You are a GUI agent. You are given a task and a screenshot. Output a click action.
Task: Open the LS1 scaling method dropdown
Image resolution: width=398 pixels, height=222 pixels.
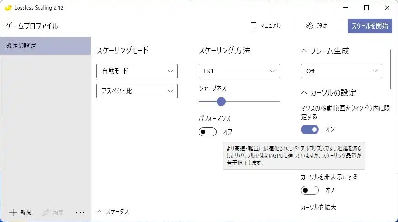(x=239, y=71)
